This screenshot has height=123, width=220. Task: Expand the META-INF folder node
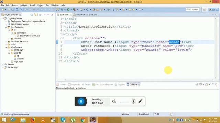9,50
